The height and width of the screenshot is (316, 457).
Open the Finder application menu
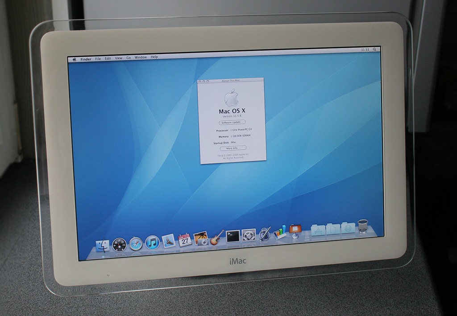click(86, 59)
